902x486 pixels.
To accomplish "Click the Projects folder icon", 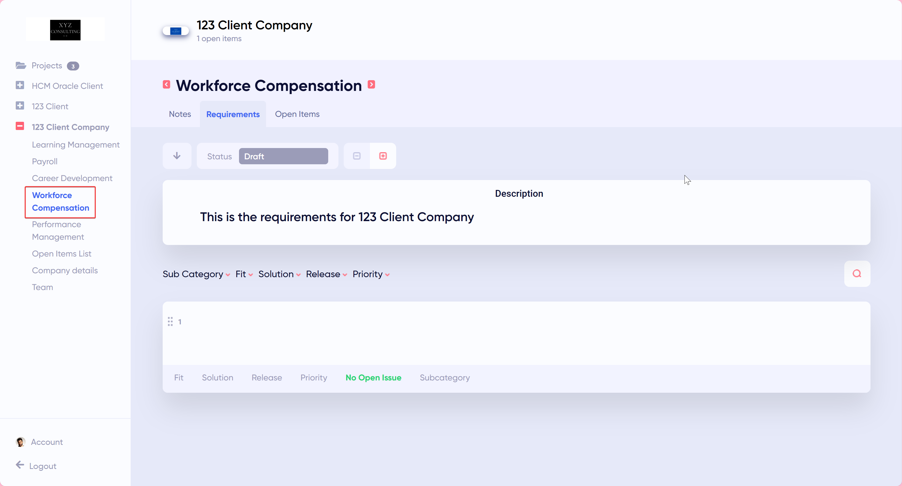I will pos(21,65).
